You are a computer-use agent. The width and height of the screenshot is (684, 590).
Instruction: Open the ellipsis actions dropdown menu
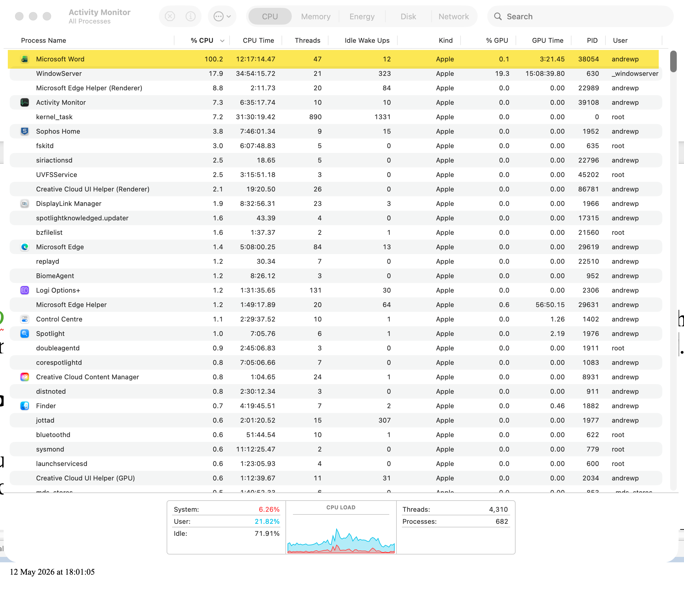[x=222, y=16]
